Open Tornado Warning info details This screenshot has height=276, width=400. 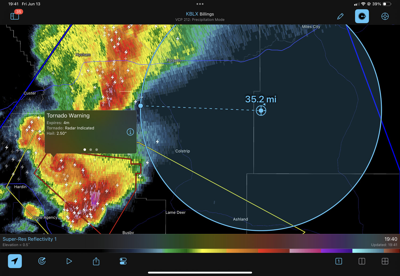tap(130, 132)
